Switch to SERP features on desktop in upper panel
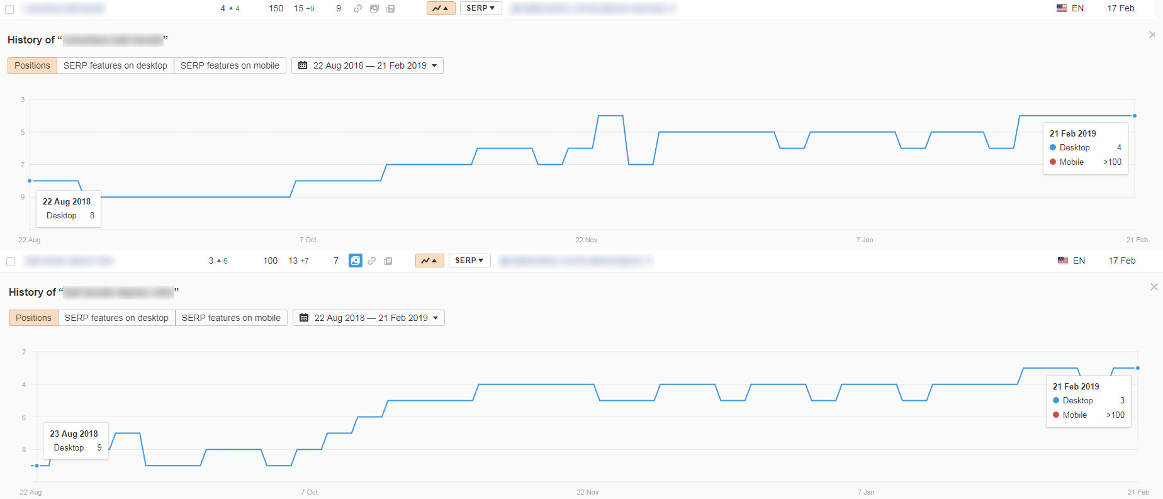Viewport: 1163px width, 499px height. point(115,65)
